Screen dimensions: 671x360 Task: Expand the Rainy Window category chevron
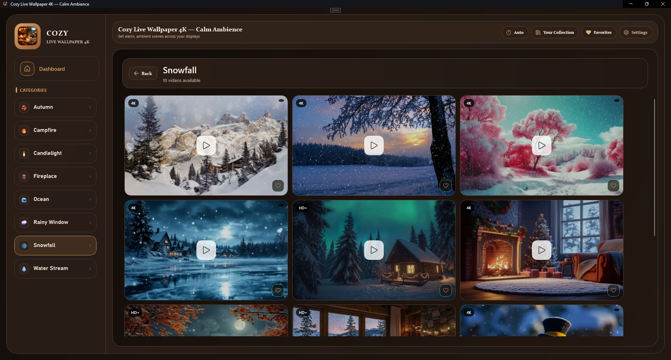90,223
